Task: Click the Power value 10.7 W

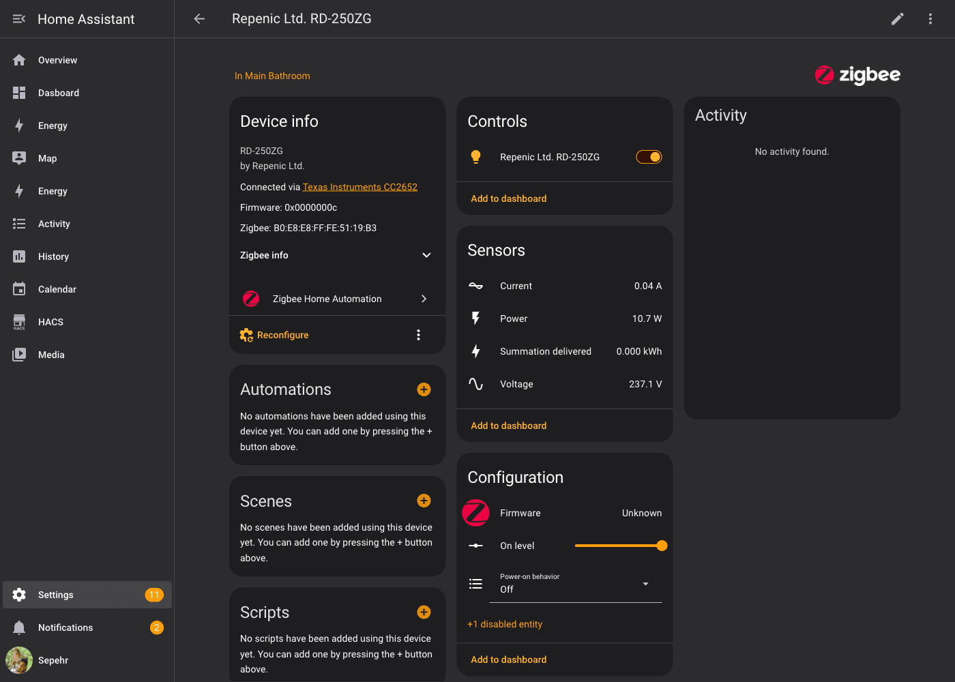Action: click(x=647, y=318)
